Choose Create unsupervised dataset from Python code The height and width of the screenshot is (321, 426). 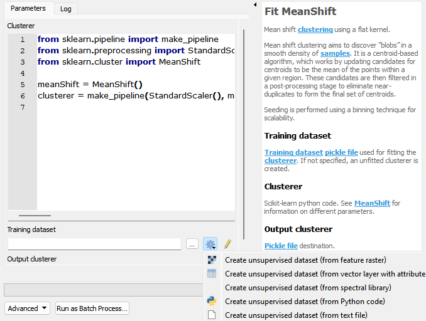point(305,301)
